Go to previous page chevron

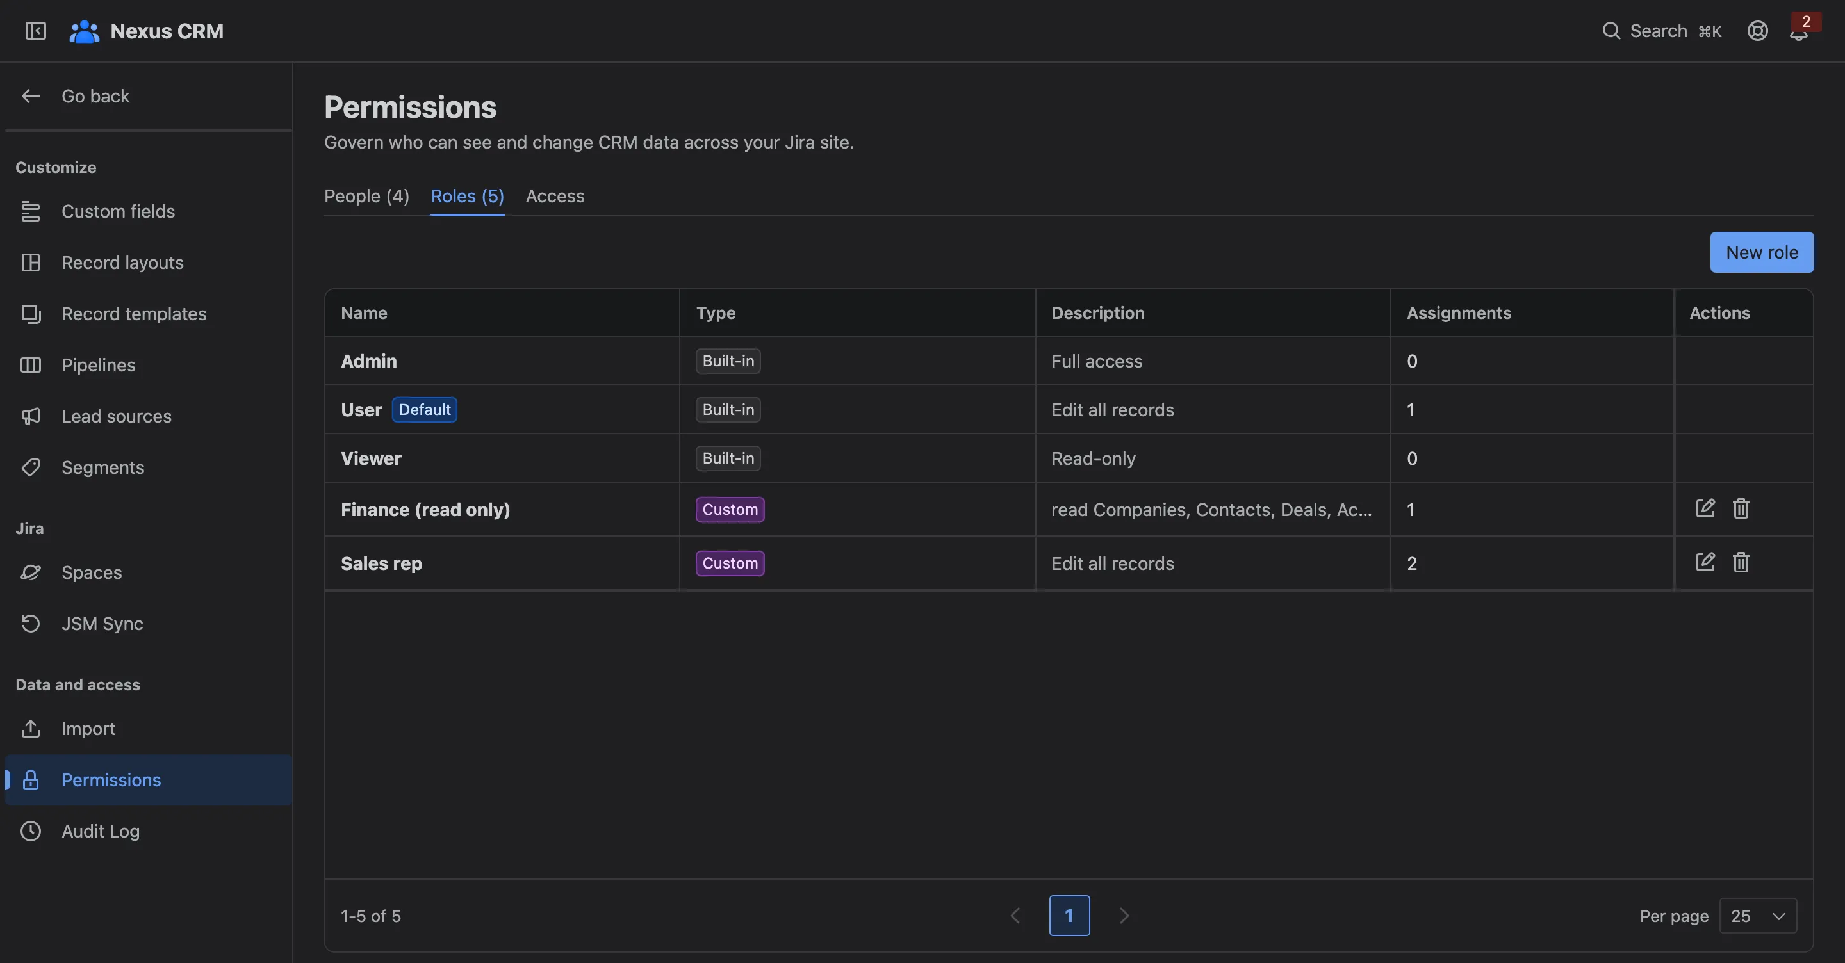coord(1015,916)
